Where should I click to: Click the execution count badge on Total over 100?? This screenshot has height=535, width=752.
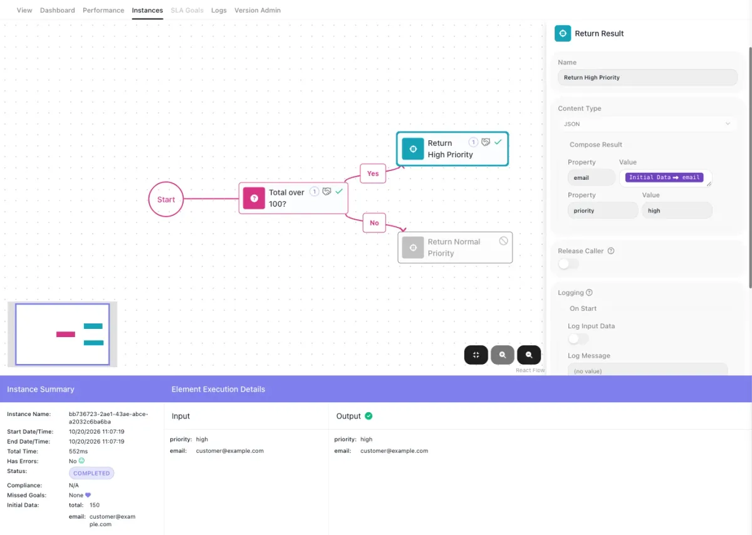point(315,192)
